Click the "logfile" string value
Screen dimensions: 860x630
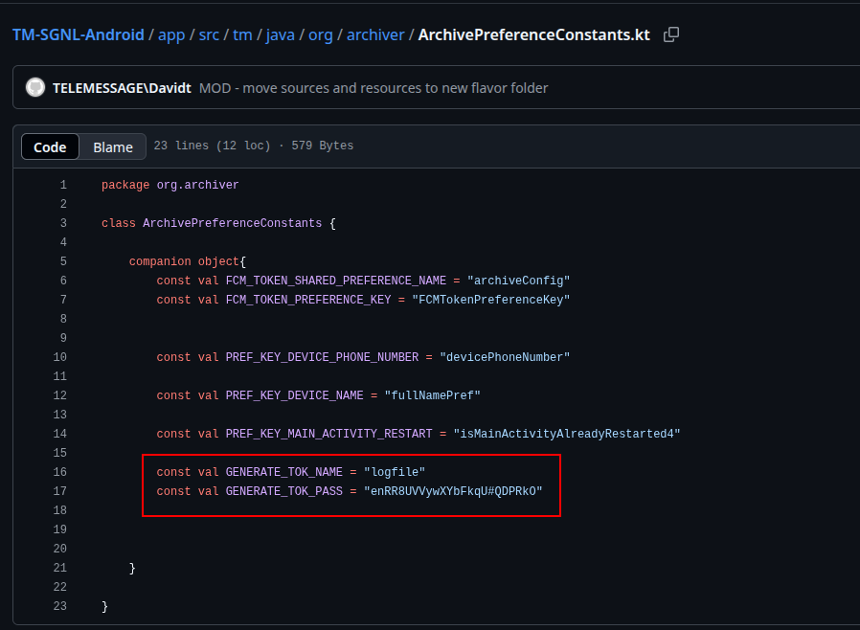pos(395,472)
